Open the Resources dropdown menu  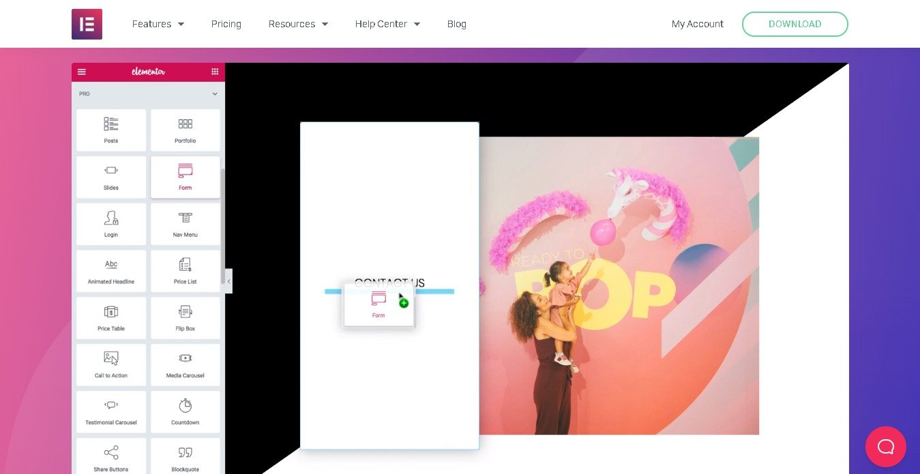[298, 24]
